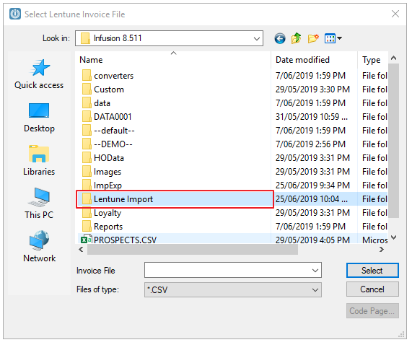Open the View menu icon
Screen dimensions: 412x345
pyautogui.click(x=333, y=39)
